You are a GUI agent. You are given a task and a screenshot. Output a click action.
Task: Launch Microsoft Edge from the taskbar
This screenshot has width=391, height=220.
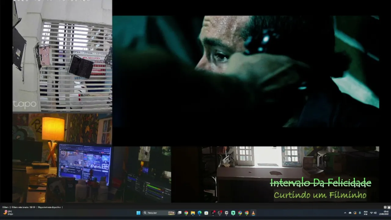[x=199, y=213]
